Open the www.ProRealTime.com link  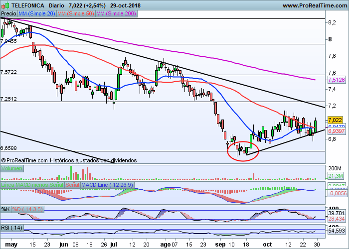(315, 5)
